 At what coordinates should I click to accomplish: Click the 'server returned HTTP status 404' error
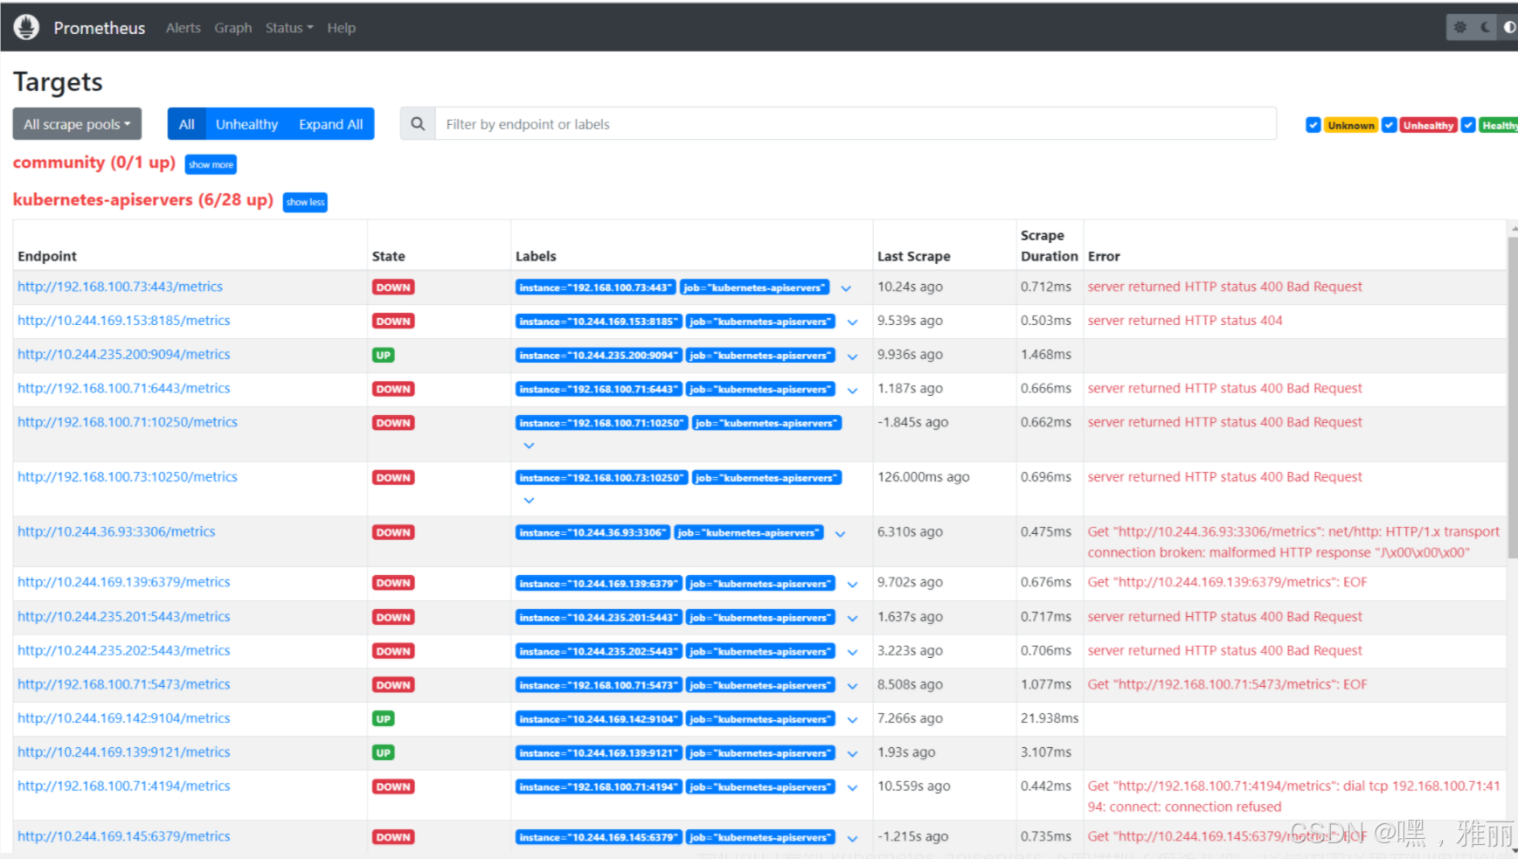click(1185, 321)
